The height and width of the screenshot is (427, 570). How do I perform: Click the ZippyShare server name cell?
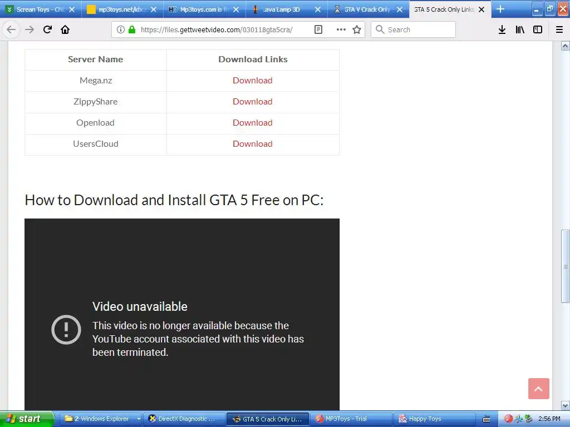[x=96, y=101]
